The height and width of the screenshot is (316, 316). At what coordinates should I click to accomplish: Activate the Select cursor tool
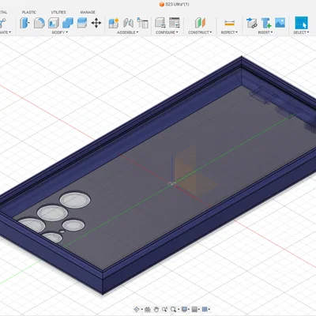[x=301, y=23]
